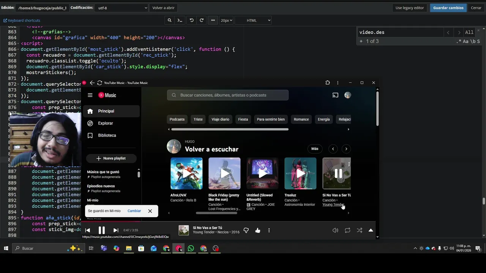Toggle shuffle in the player bar
The width and height of the screenshot is (486, 273).
(x=360, y=230)
